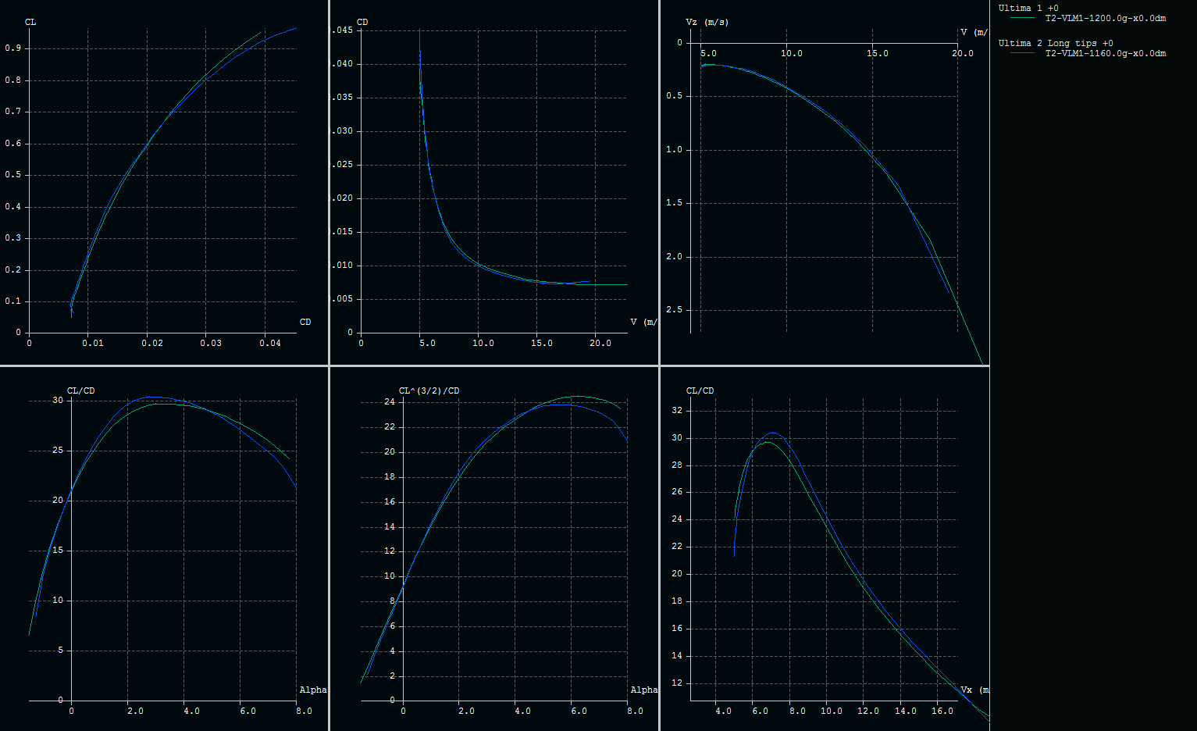Click the 32 tick on the CL/CD versus Vx graph
The image size is (1197, 731).
click(x=676, y=410)
